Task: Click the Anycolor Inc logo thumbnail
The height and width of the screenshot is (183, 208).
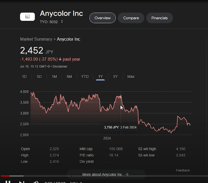Action: click(27, 17)
